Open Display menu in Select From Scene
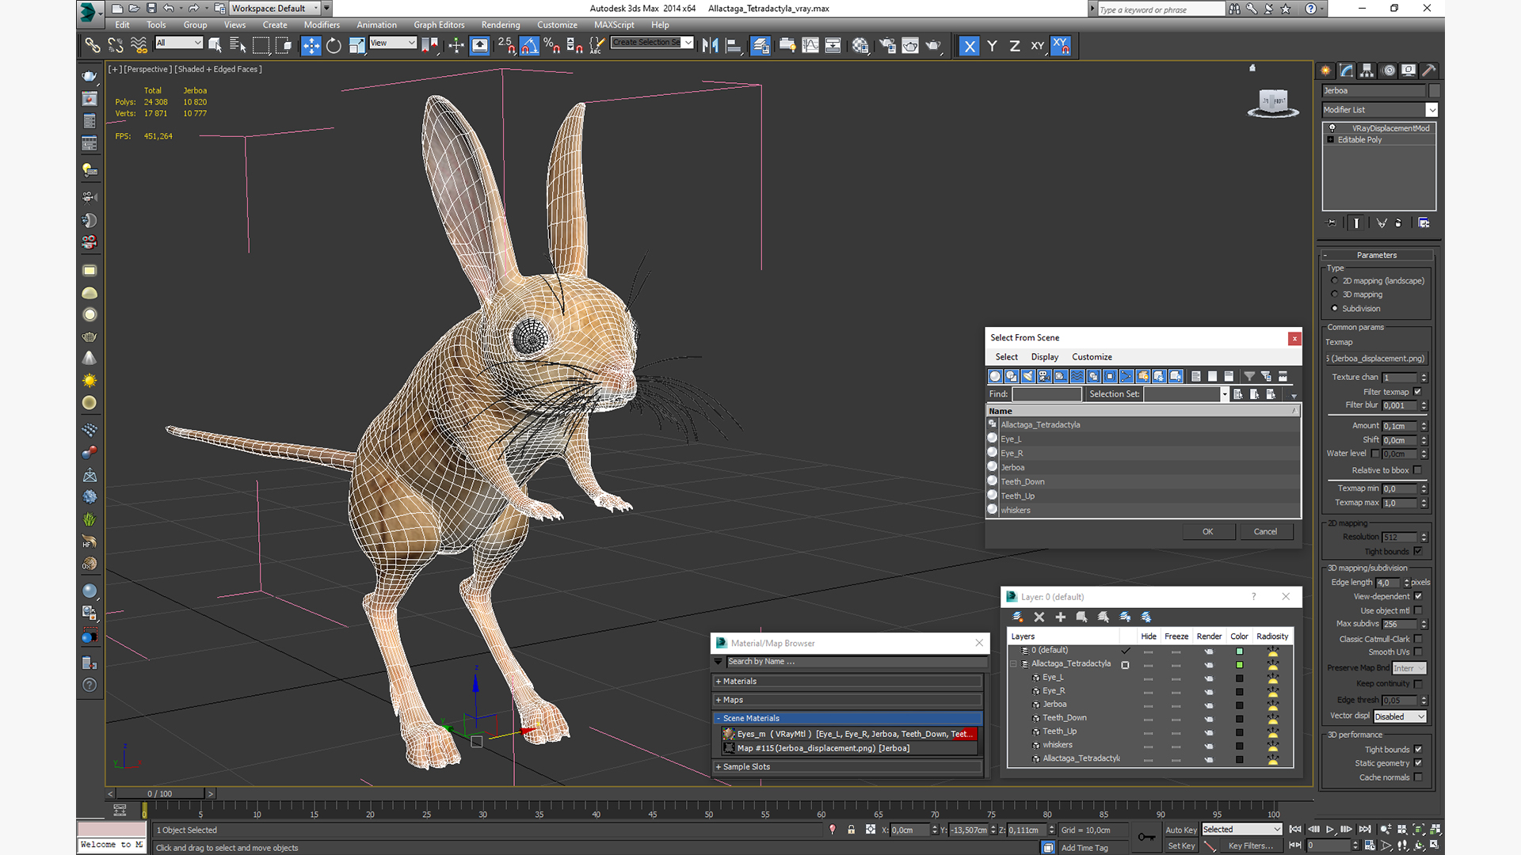1521x855 pixels. pos(1044,357)
